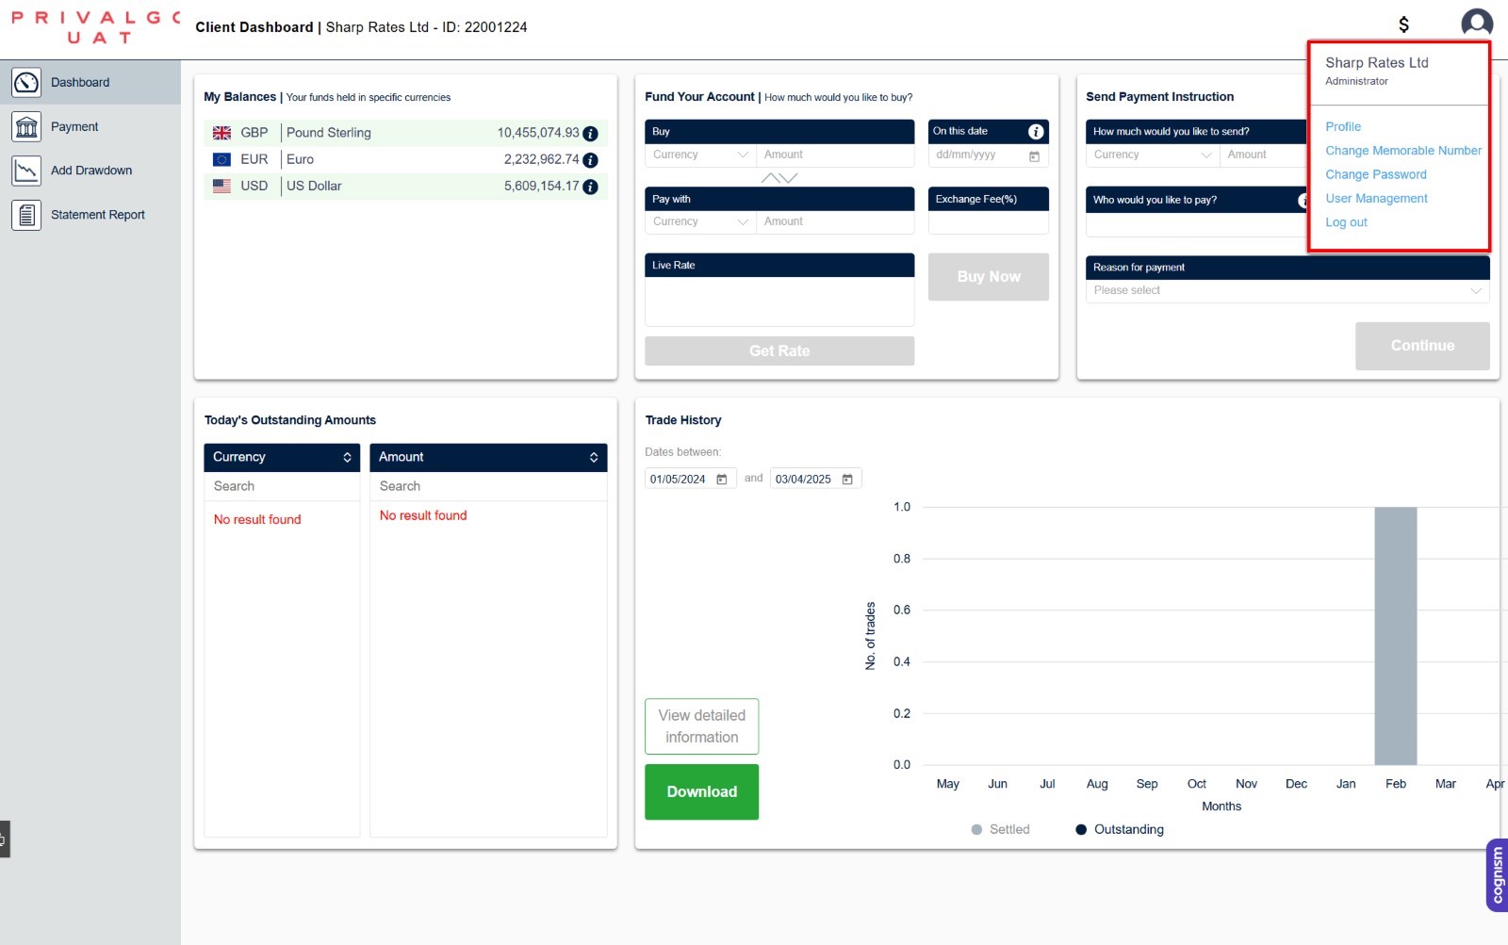
Task: Show info for EUR balance
Action: pyautogui.click(x=591, y=160)
